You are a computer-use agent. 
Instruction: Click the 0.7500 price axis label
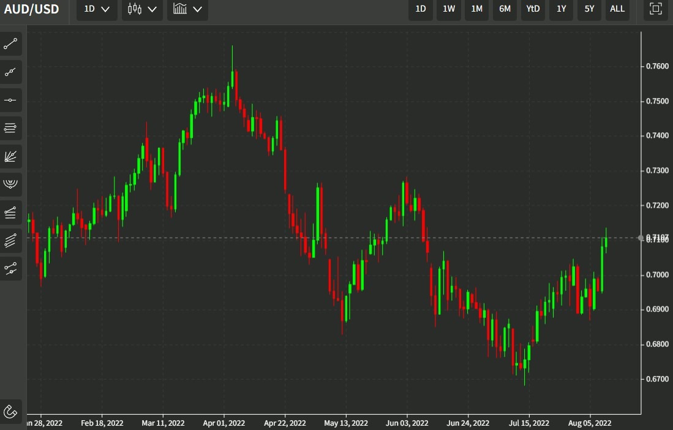657,101
